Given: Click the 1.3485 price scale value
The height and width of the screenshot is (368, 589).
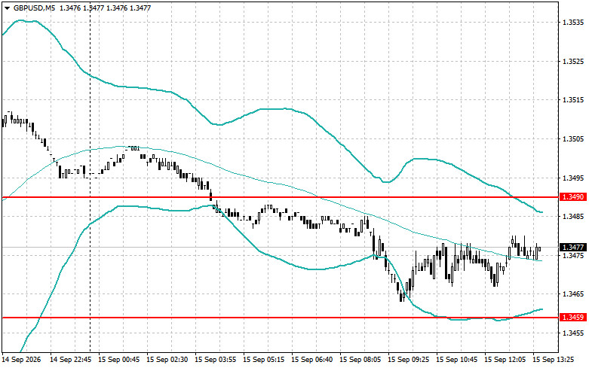Looking at the screenshot, I should point(573,216).
